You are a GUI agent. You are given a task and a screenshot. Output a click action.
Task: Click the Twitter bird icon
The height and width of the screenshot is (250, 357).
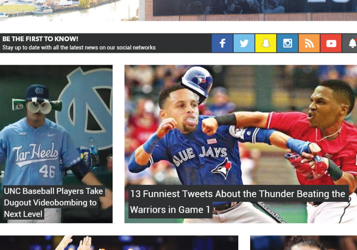tap(244, 43)
